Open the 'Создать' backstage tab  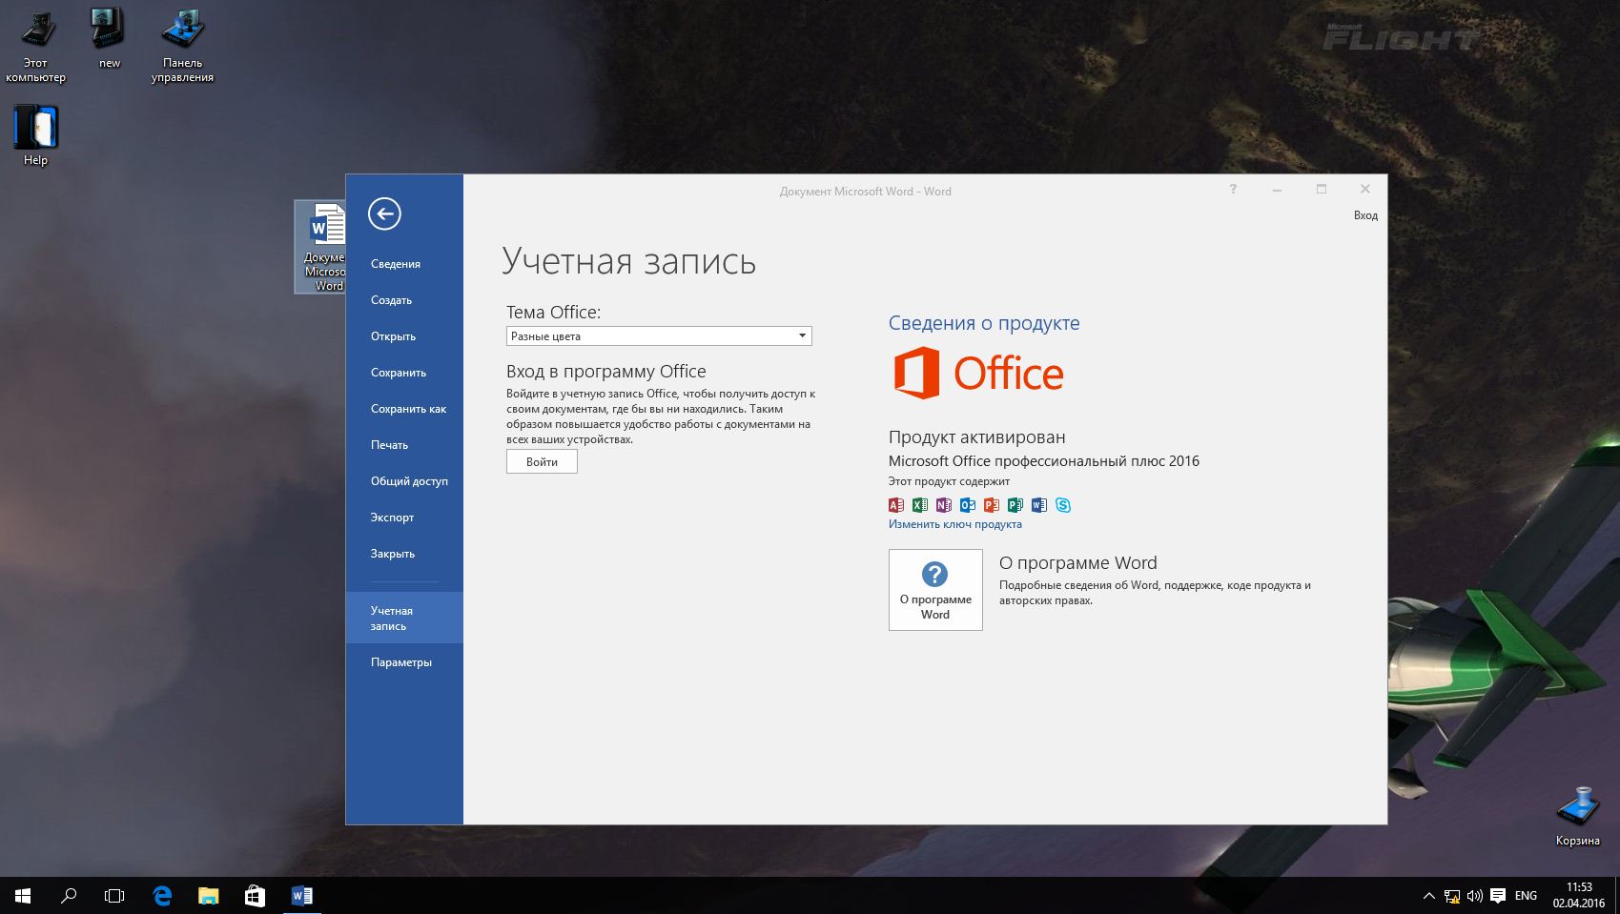pos(404,300)
